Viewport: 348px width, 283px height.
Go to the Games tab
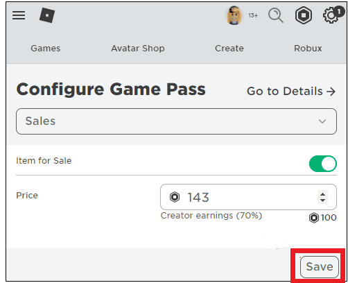46,49
